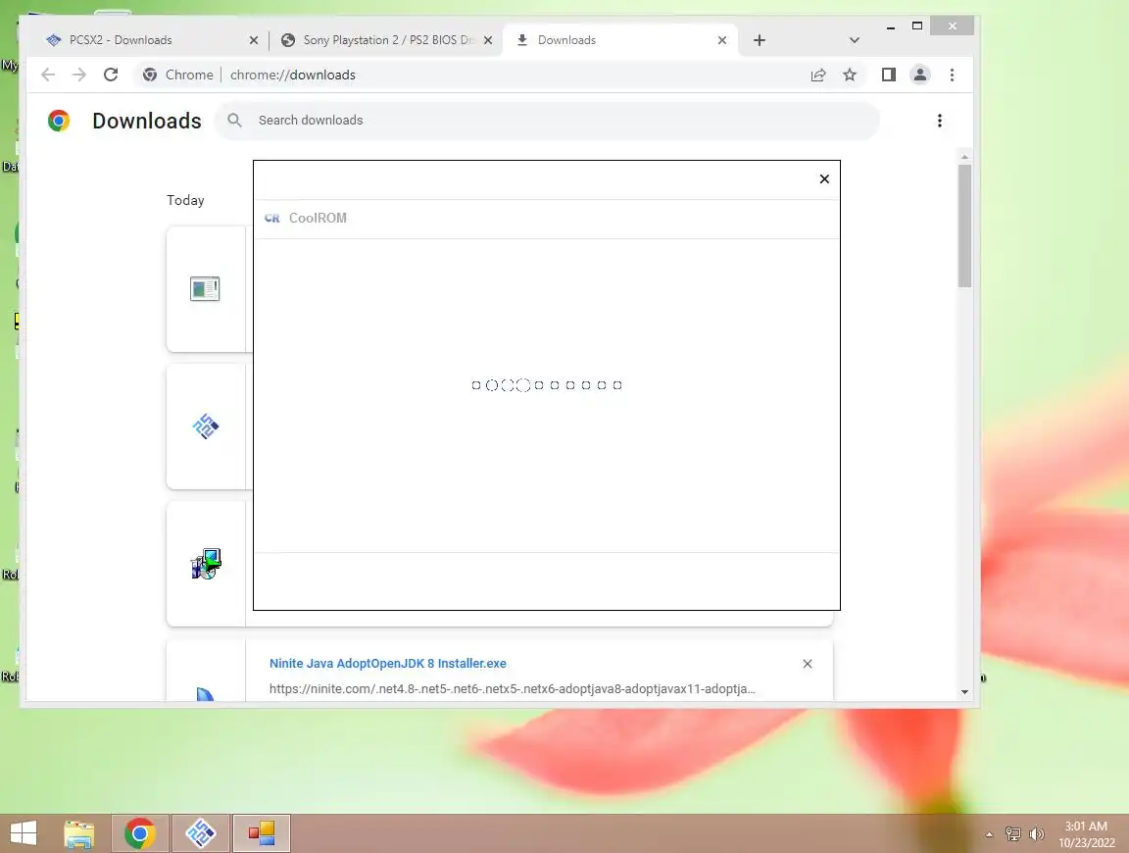Image resolution: width=1129 pixels, height=853 pixels.
Task: Click the Chrome logo beside Downloads
Action: pos(59,121)
